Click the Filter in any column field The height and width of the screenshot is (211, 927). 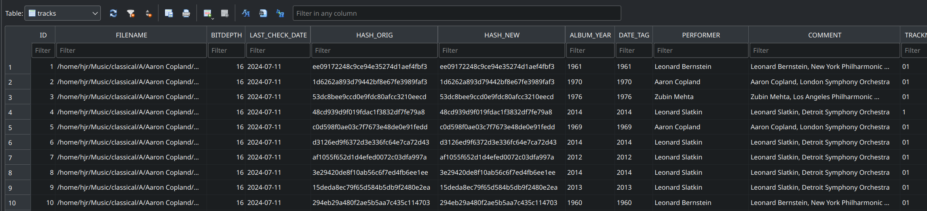coord(456,13)
